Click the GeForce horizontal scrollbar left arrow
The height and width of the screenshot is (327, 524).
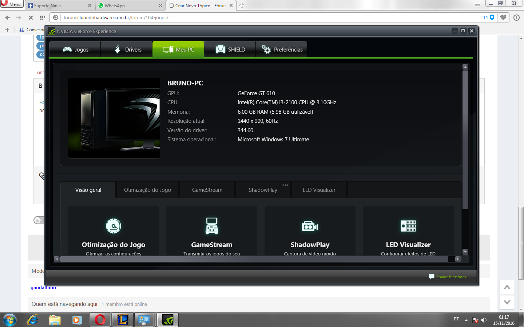56,259
